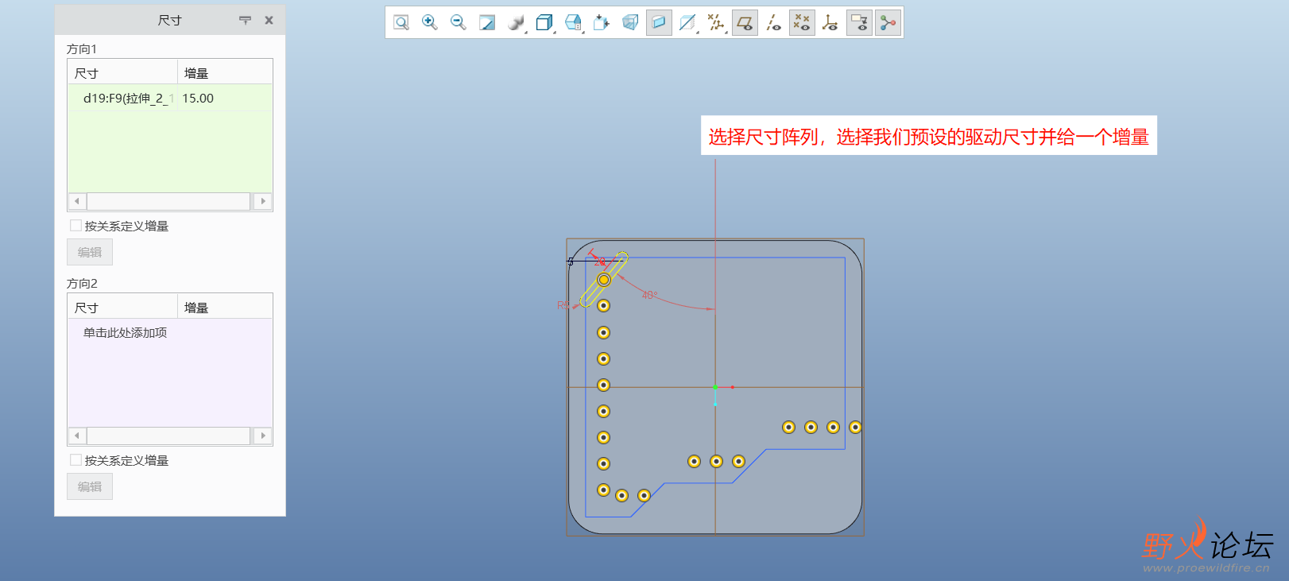
Task: Edit the 15.00 increment value
Action: coord(198,99)
